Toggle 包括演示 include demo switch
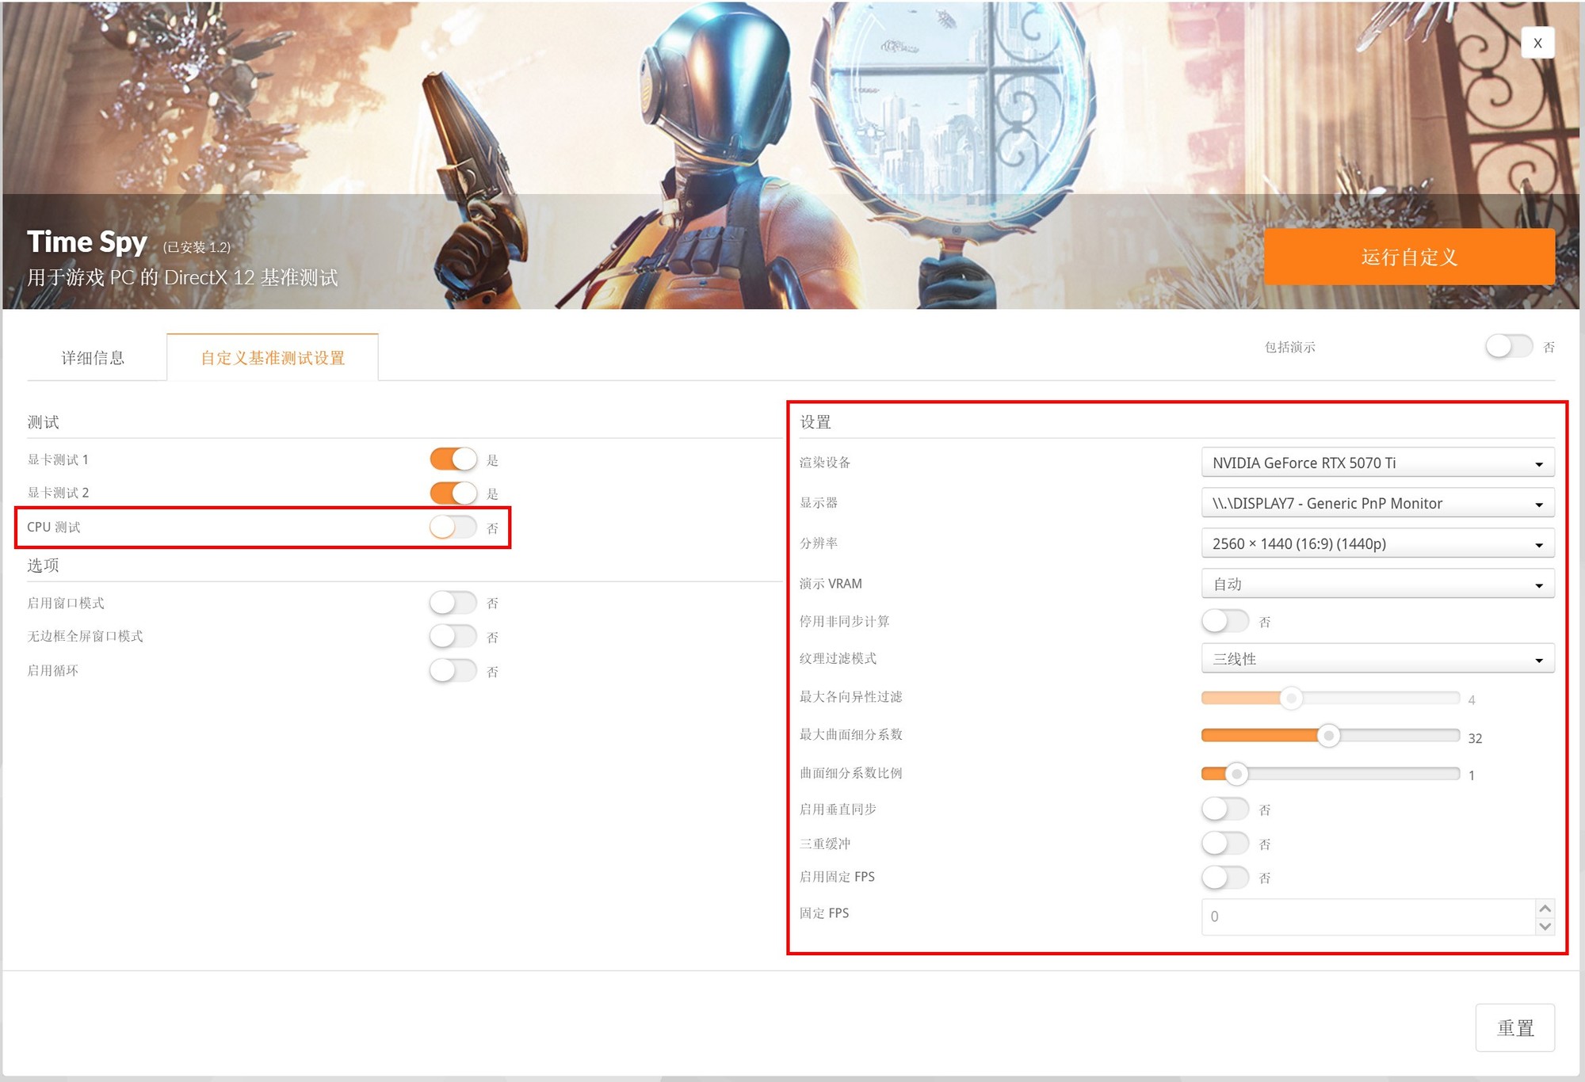1585x1082 pixels. point(1508,346)
